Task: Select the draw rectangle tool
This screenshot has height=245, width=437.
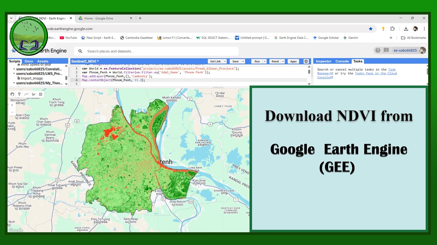Action: coord(41,94)
